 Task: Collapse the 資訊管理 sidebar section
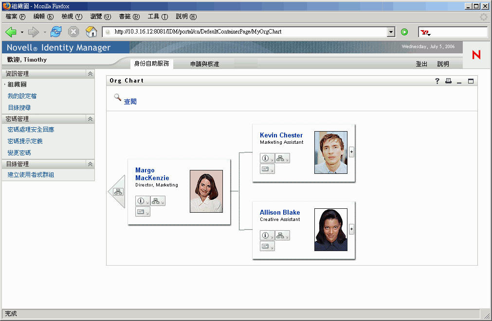(90, 74)
